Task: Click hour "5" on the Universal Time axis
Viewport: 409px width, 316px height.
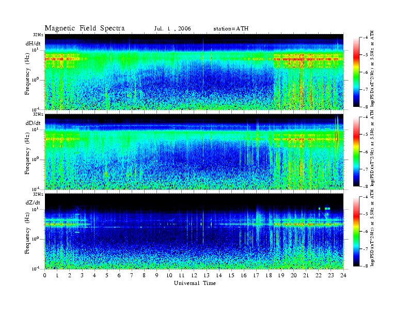Action: click(x=107, y=275)
